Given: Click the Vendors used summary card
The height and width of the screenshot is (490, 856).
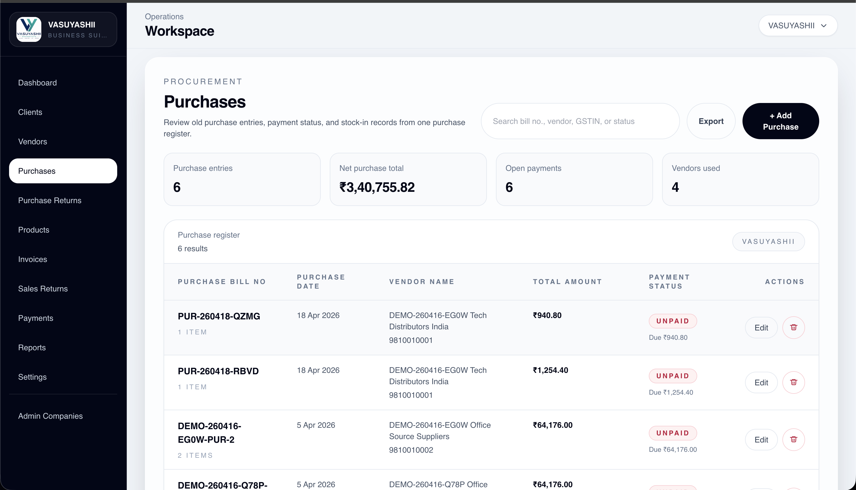Looking at the screenshot, I should tap(741, 179).
